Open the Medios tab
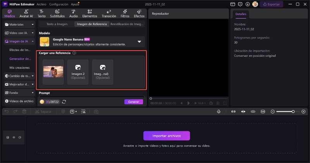This screenshot has width=310, height=163. [10, 14]
